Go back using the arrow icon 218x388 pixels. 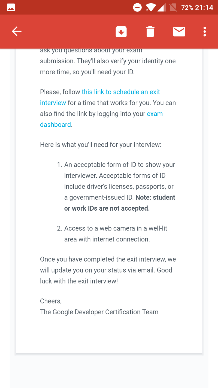click(17, 32)
